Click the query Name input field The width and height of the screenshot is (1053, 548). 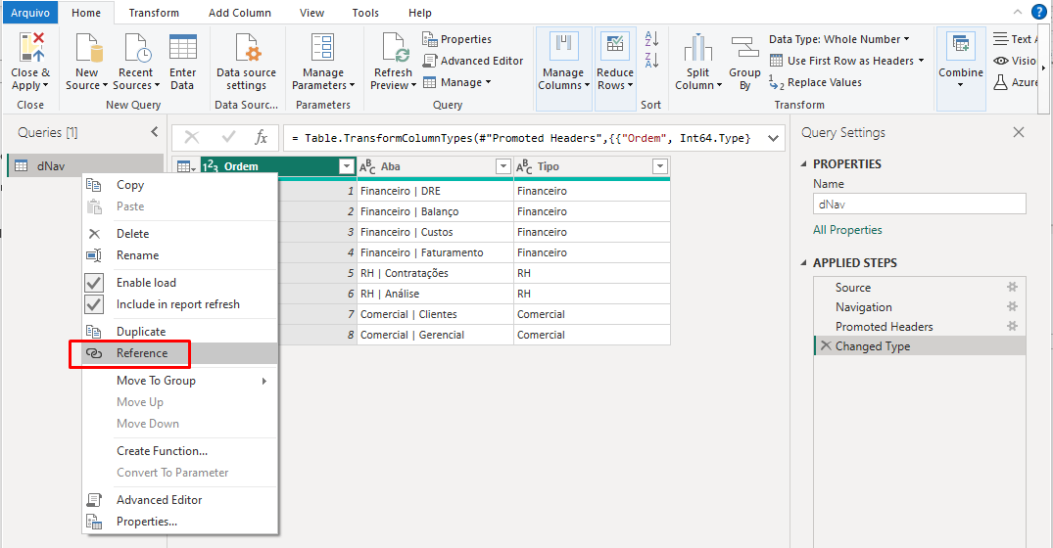[919, 205]
